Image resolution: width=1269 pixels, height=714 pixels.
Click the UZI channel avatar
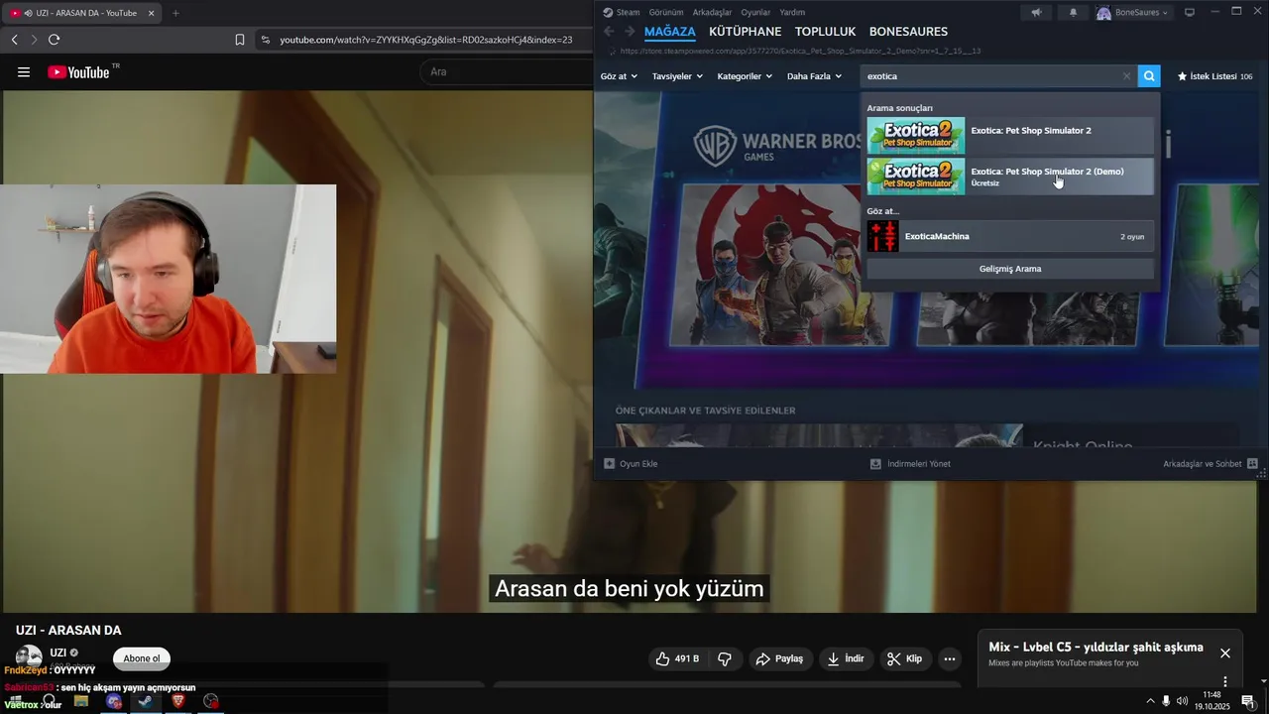pyautogui.click(x=29, y=657)
